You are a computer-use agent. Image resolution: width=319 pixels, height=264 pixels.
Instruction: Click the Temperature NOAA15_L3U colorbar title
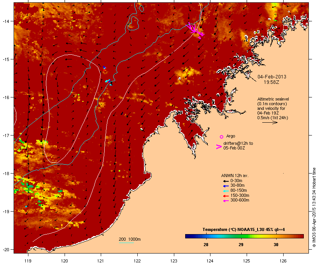(x=244, y=230)
